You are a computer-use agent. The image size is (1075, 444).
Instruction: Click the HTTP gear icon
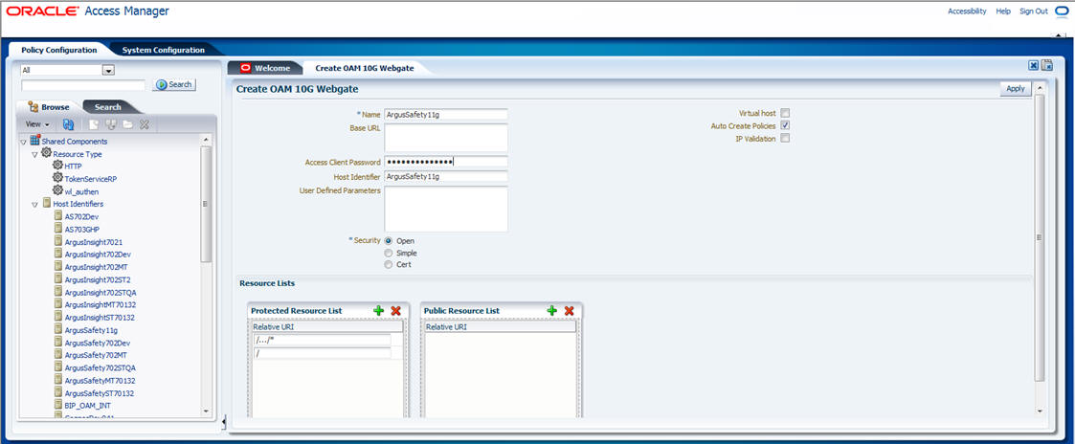58,166
